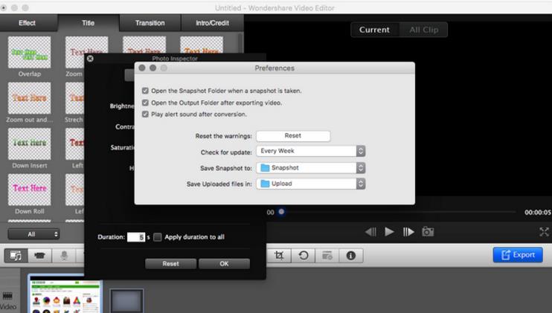Click the Preferences window title bar

(x=275, y=68)
